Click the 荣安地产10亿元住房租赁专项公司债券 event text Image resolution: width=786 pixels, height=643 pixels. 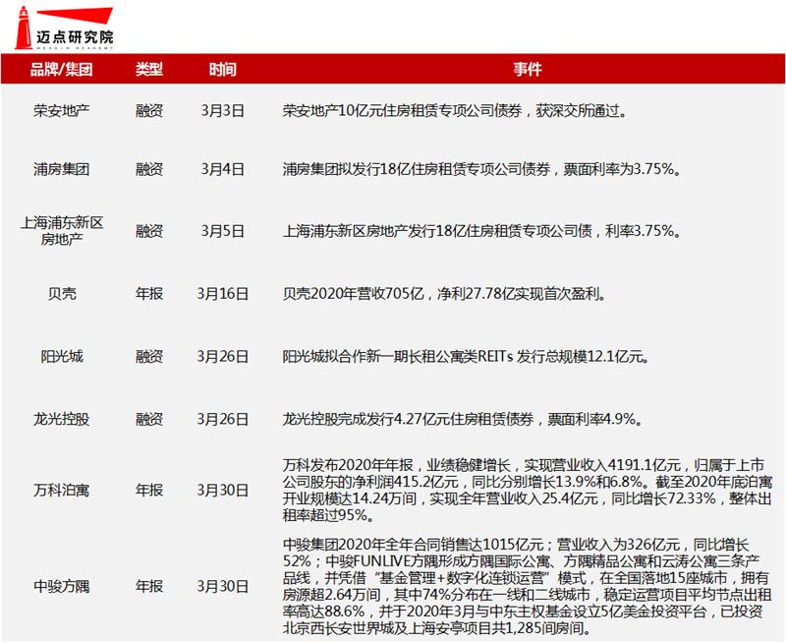[455, 110]
